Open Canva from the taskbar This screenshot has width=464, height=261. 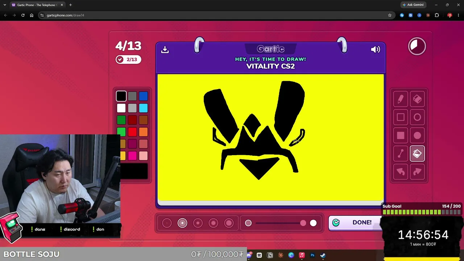pyautogui.click(x=291, y=255)
